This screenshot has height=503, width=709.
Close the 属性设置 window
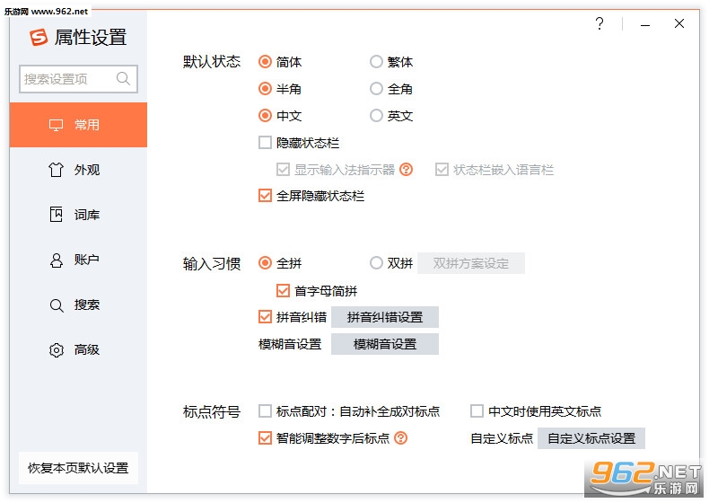point(679,23)
